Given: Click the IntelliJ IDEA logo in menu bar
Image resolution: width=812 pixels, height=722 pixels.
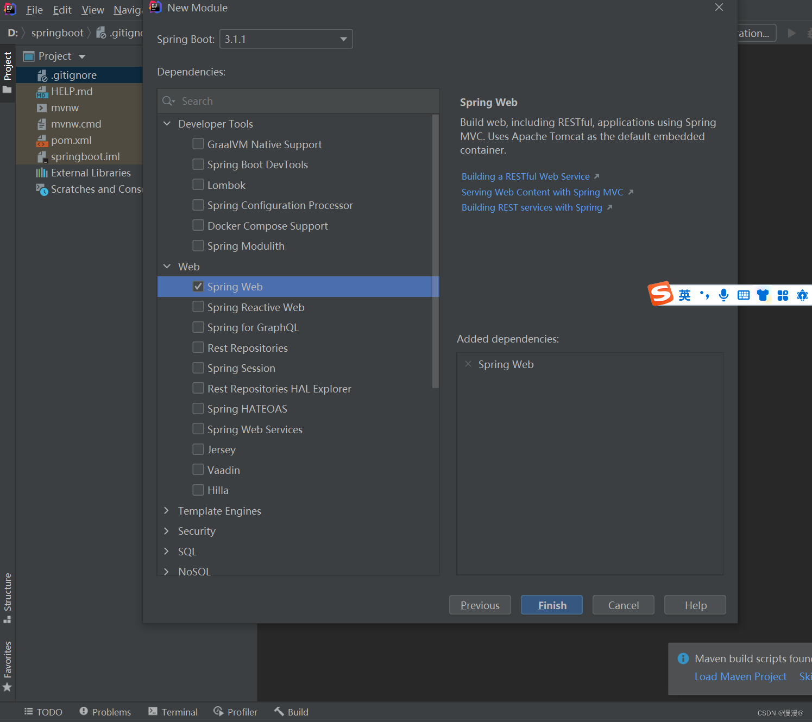Looking at the screenshot, I should pyautogui.click(x=10, y=9).
